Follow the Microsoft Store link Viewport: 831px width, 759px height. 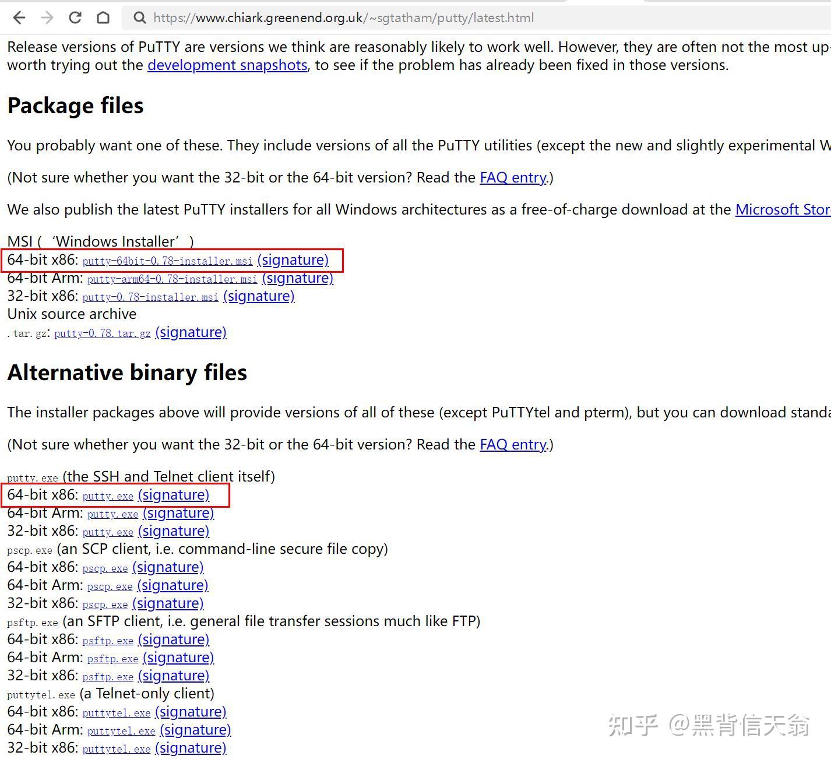(x=783, y=209)
